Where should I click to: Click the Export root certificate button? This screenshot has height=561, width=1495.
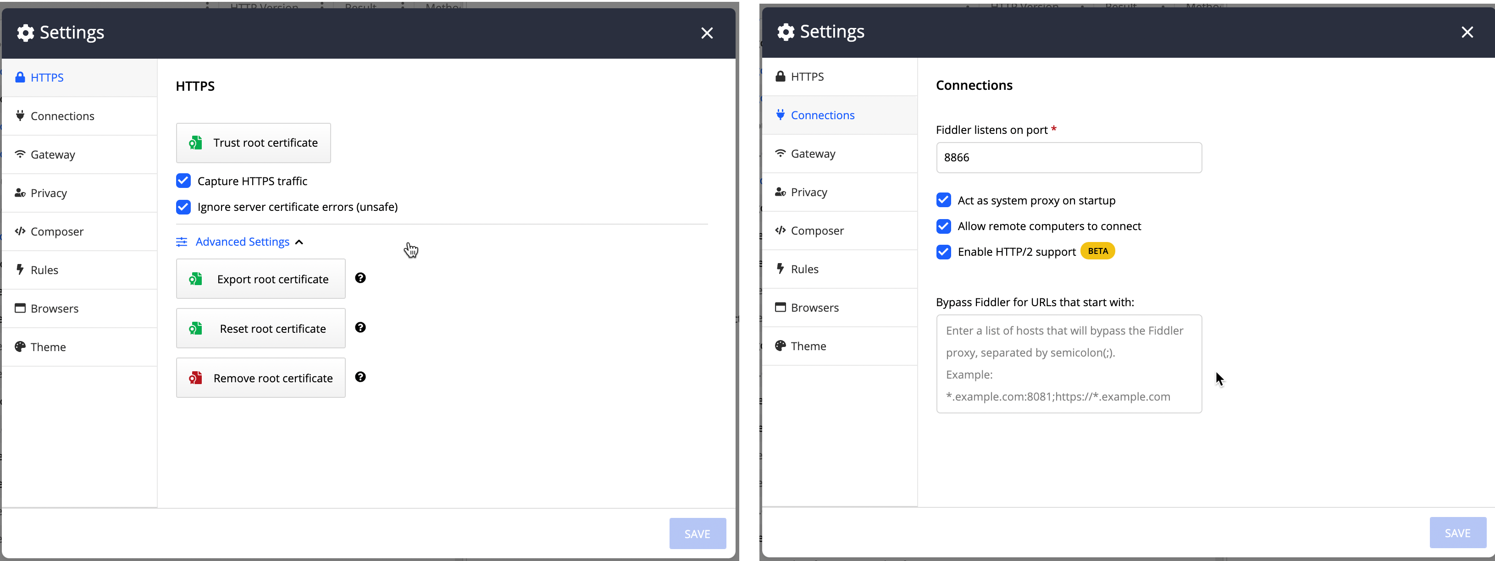click(x=260, y=279)
